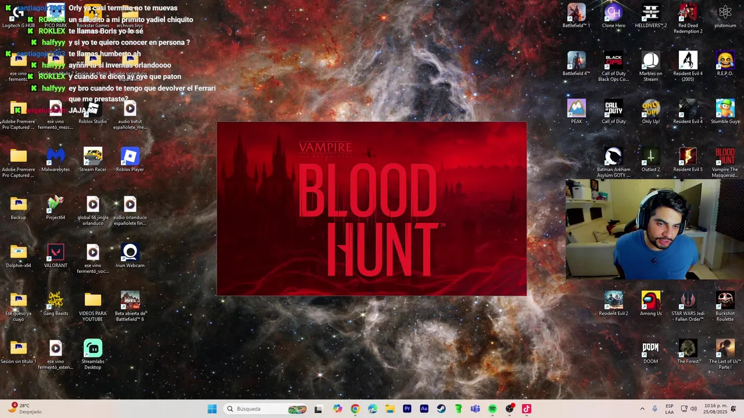Launch Among Us from the desktop
The height and width of the screenshot is (418, 744).
point(650,304)
